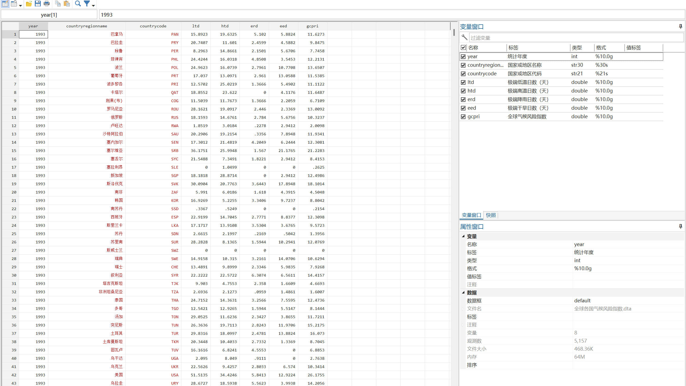Open dropdown arrow next to filter icon
Screen dimensions: 686x386
click(x=93, y=6)
